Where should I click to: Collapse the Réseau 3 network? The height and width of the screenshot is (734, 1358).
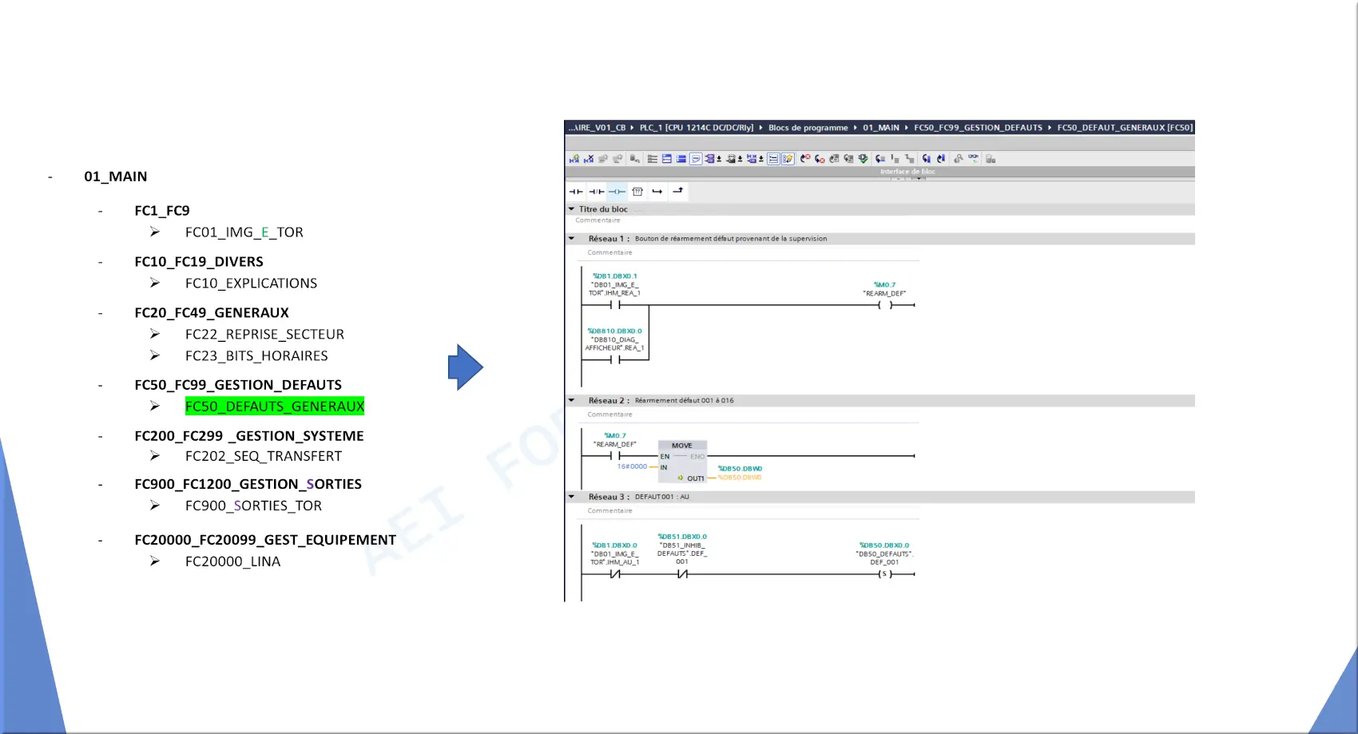(572, 497)
